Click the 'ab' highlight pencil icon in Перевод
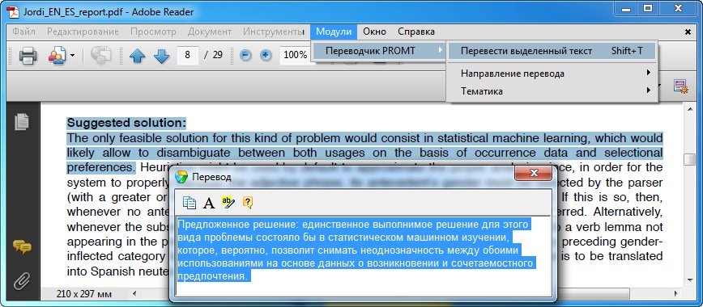703x307 pixels. pos(228,203)
